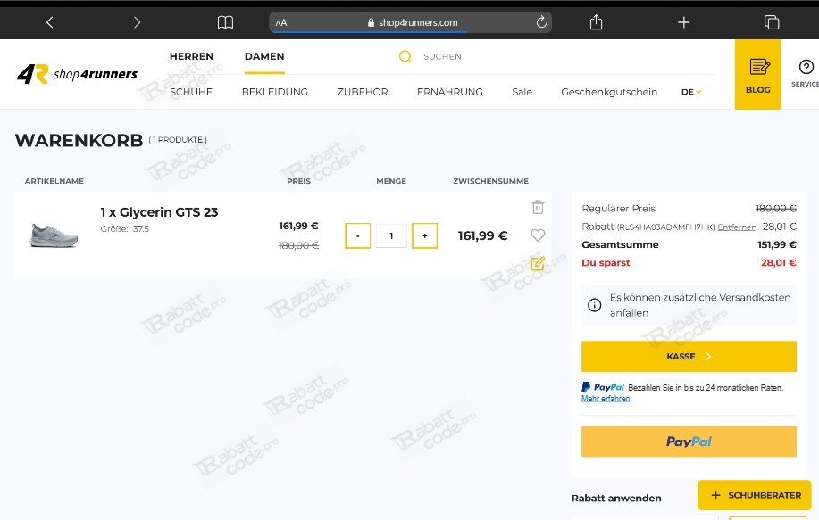819x520 pixels.
Task: Go back with Safari back arrow
Action: click(x=50, y=22)
